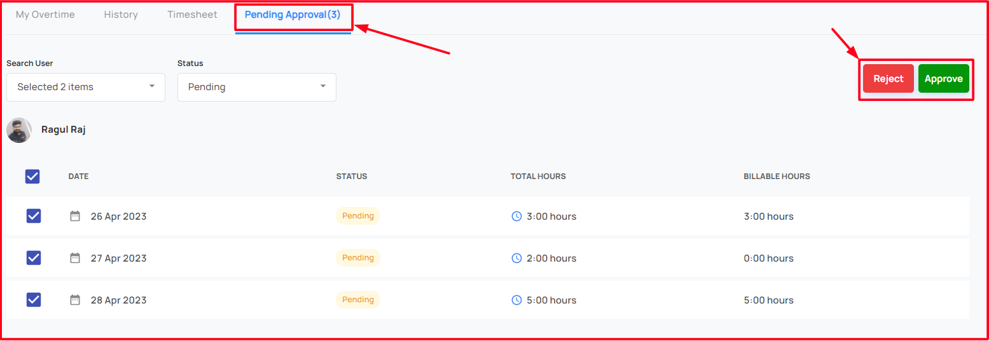This screenshot has height=341, width=989.
Task: Click the clock icon next to 3:00 hours
Action: pos(516,216)
